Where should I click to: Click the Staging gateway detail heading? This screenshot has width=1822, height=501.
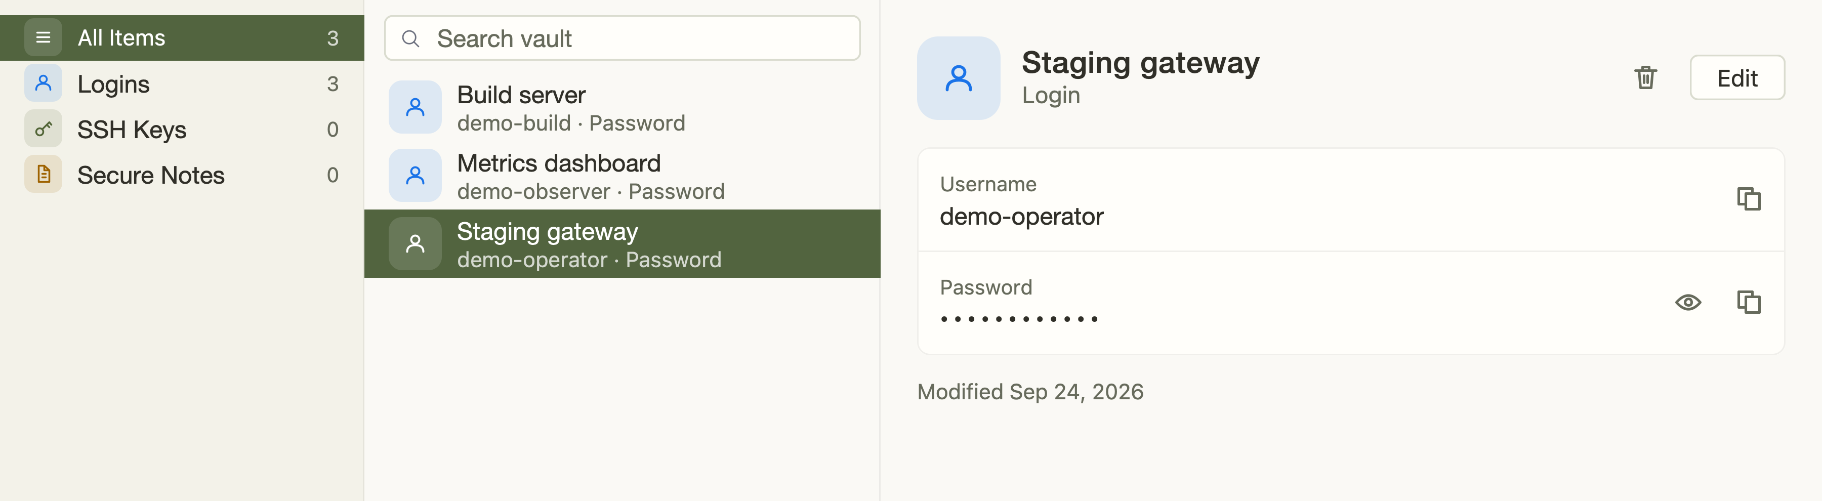(1140, 63)
